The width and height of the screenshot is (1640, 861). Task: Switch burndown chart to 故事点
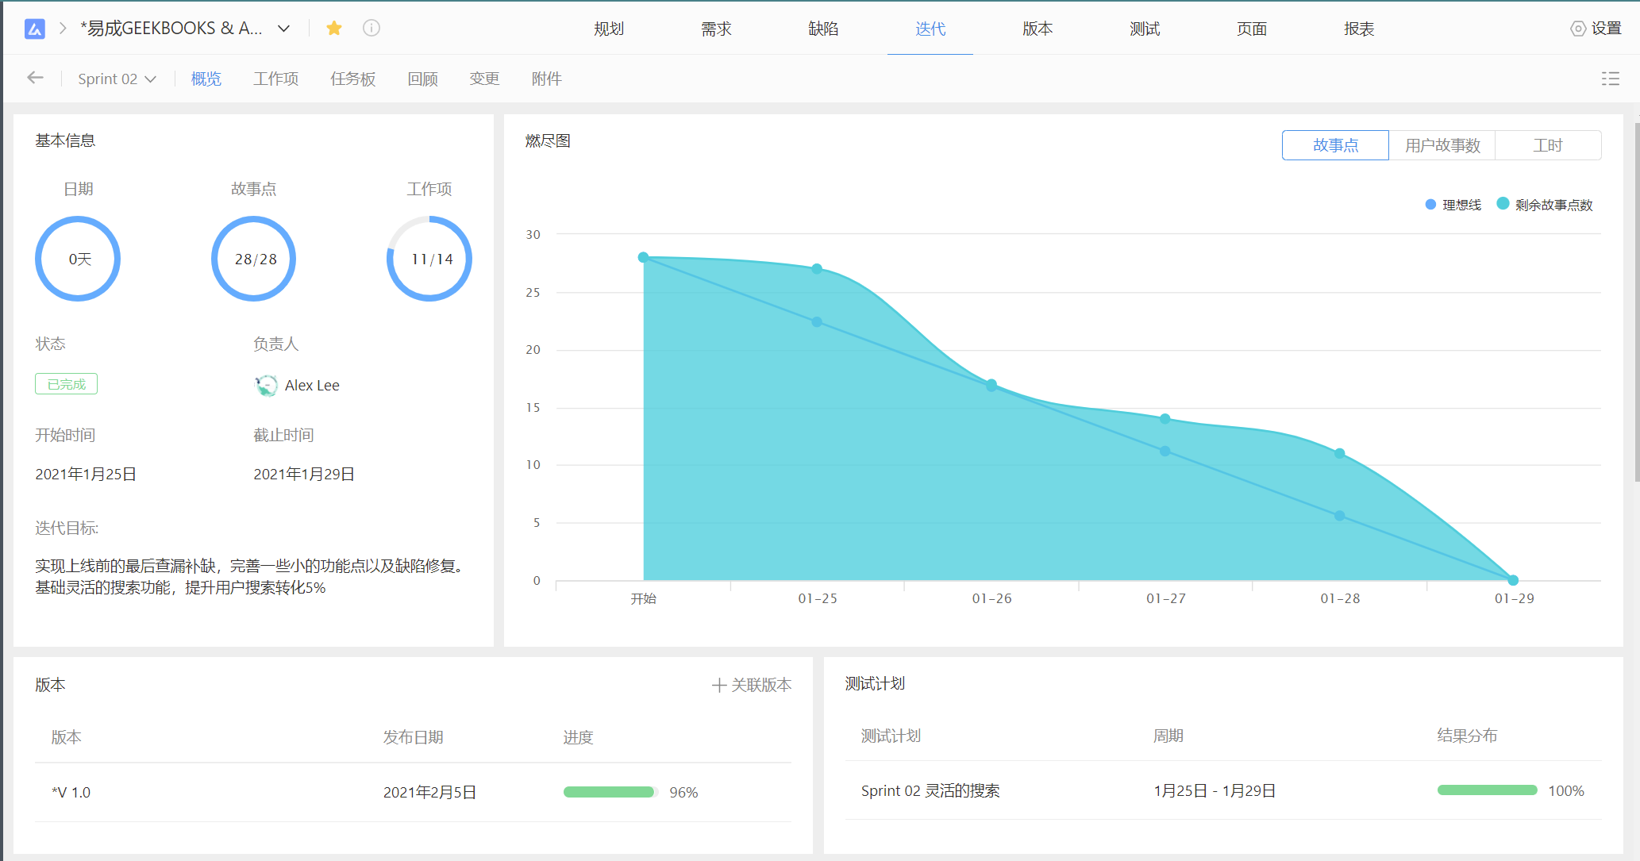(x=1335, y=145)
